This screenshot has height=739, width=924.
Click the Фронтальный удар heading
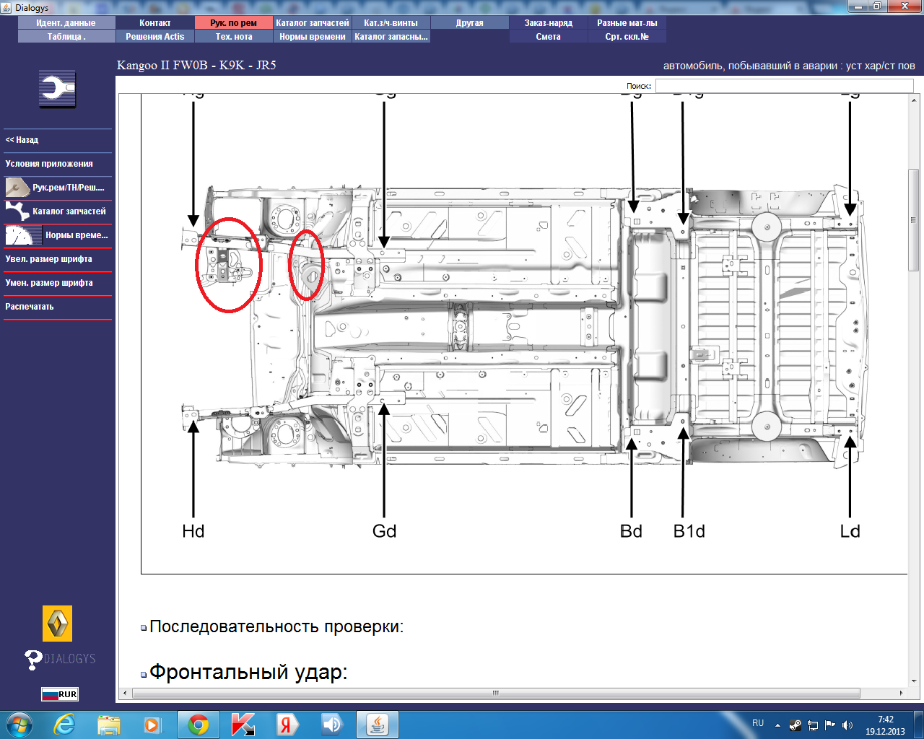248,672
